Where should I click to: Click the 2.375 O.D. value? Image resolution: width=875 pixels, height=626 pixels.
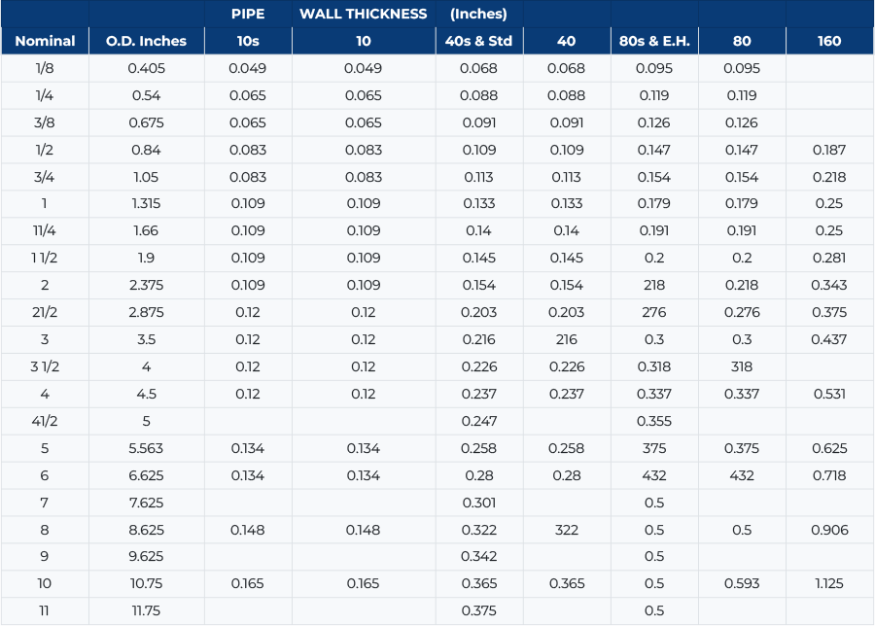pyautogui.click(x=146, y=285)
